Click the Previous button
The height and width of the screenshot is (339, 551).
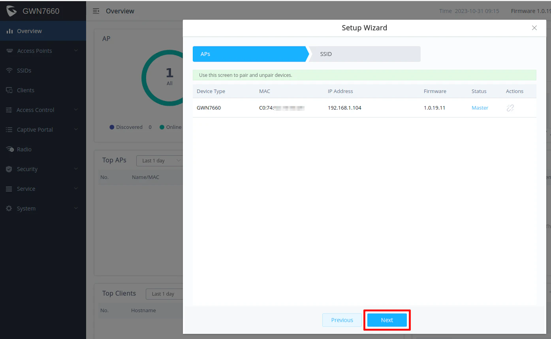(x=342, y=320)
